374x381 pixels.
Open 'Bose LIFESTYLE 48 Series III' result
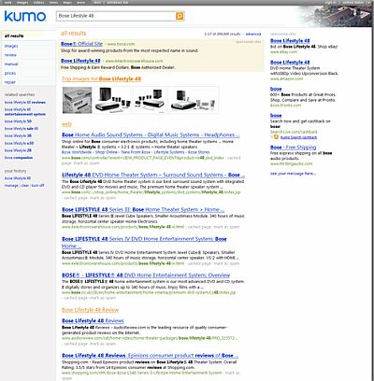[x=143, y=209]
